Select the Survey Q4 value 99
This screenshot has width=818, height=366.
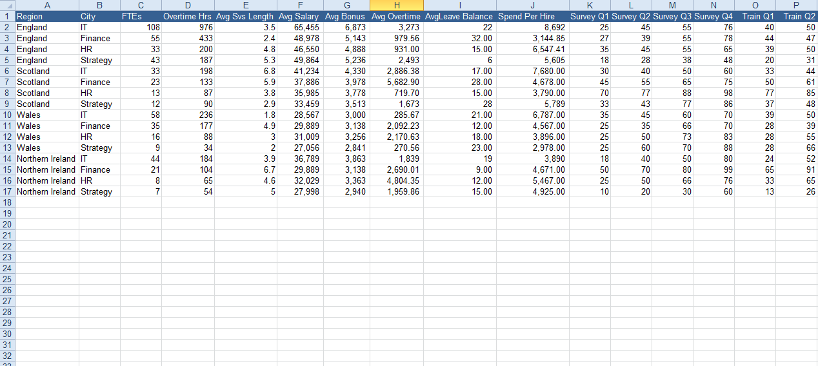(x=713, y=169)
